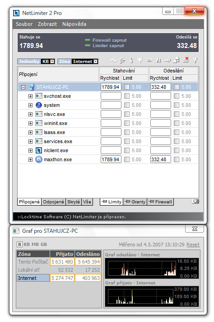Enable download limit for services.exe
Image resolution: width=214 pixels, height=322 pixels.
coord(127,141)
